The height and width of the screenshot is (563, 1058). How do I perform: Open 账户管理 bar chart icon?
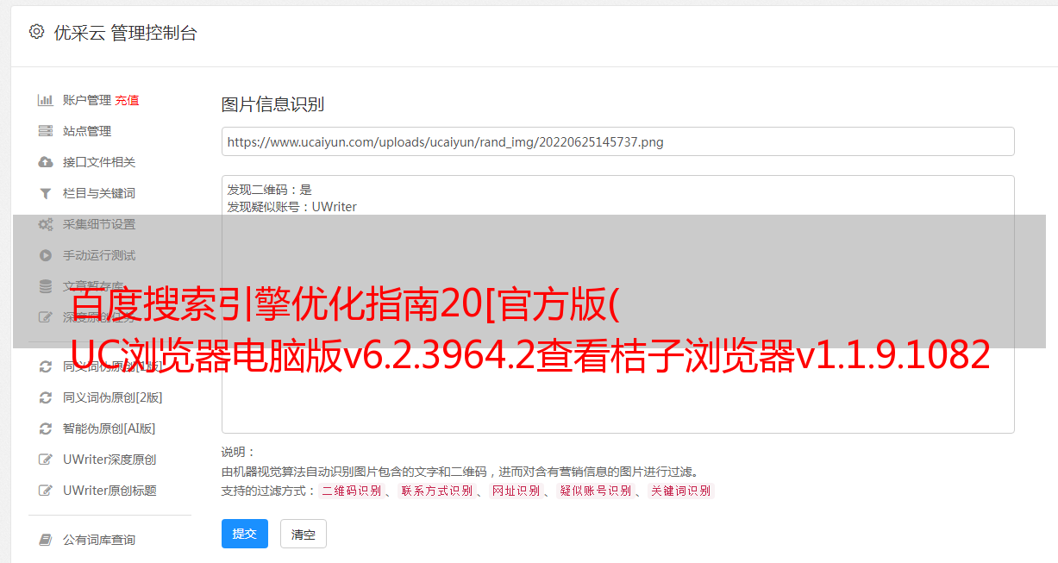pos(46,100)
